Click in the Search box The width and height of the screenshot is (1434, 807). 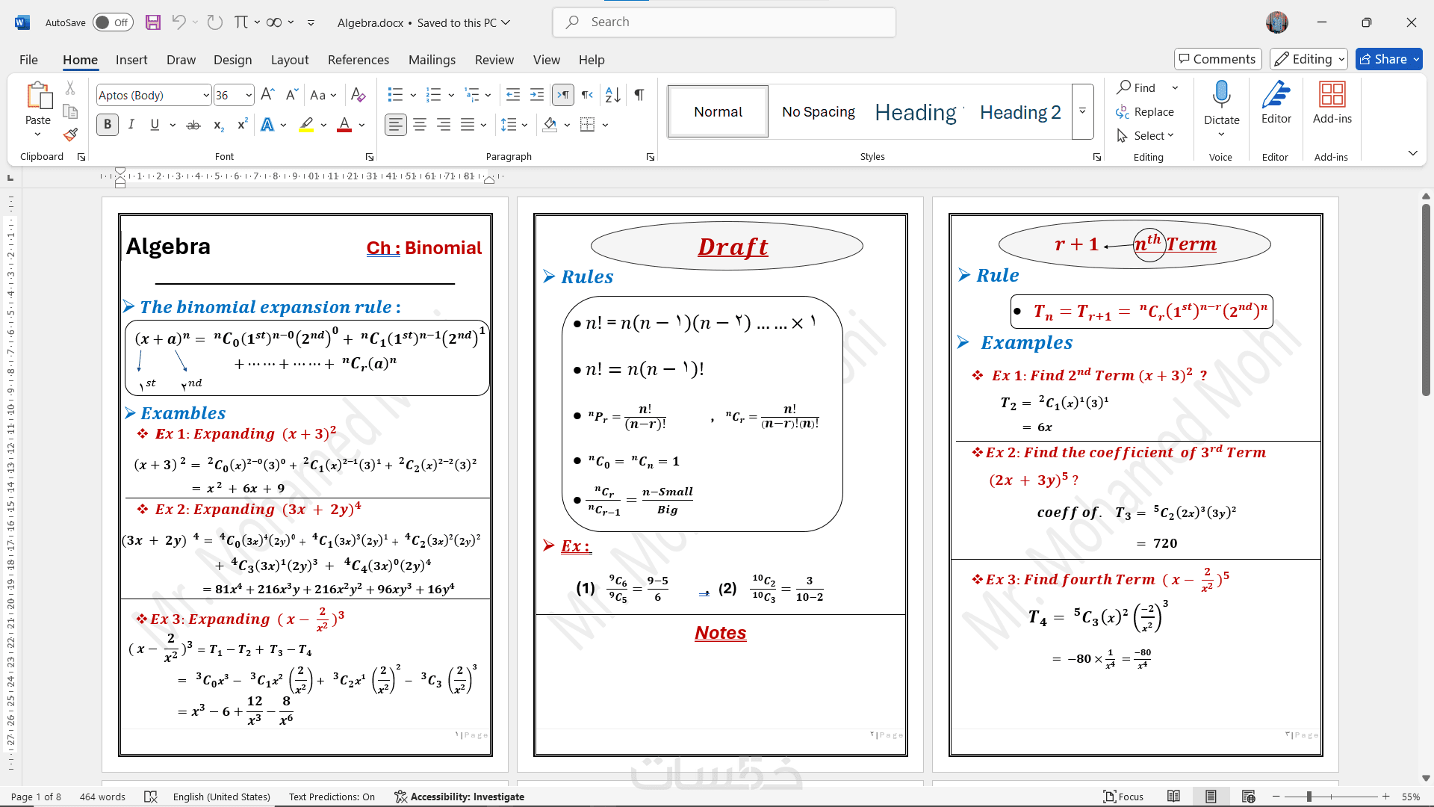(x=723, y=22)
